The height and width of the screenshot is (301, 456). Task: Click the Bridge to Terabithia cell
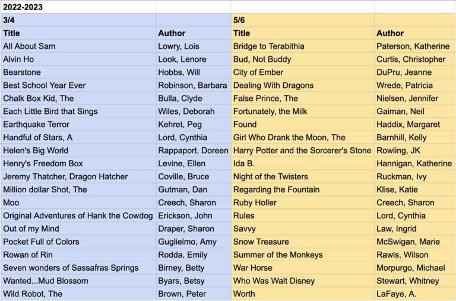[x=303, y=46]
